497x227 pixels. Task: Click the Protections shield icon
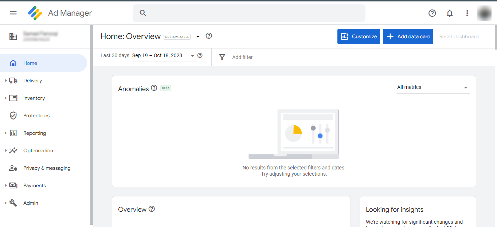pyautogui.click(x=13, y=116)
